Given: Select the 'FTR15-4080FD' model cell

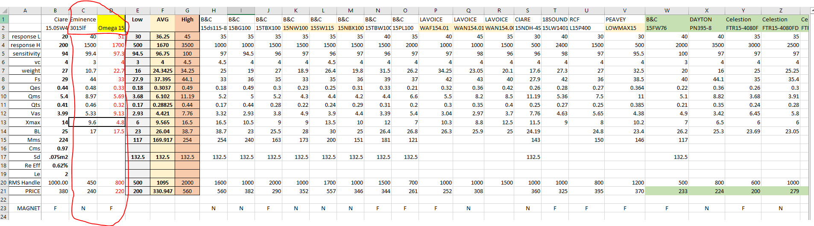Looking at the screenshot, I should point(781,28).
